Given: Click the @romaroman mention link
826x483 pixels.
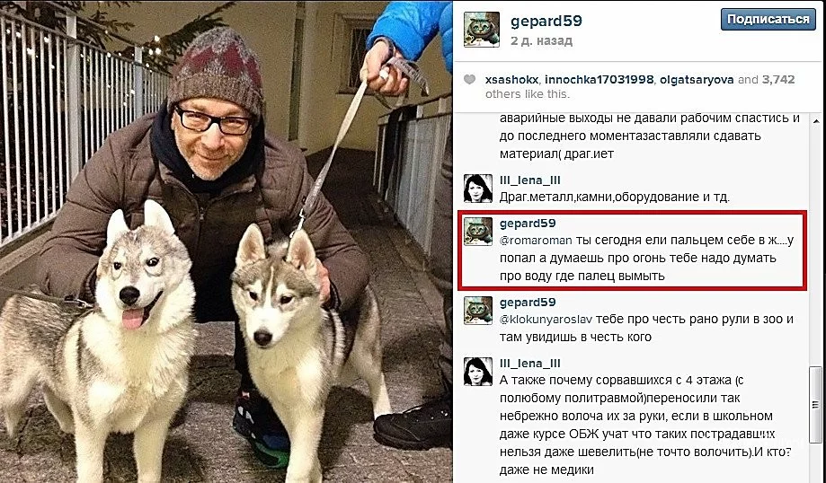Looking at the screenshot, I should tap(536, 241).
